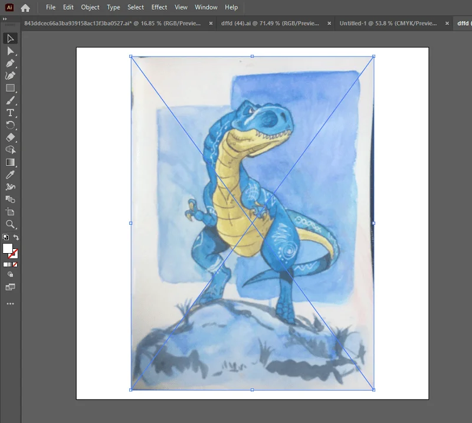Open the Select menu
Viewport: 472px width, 423px height.
pos(136,7)
